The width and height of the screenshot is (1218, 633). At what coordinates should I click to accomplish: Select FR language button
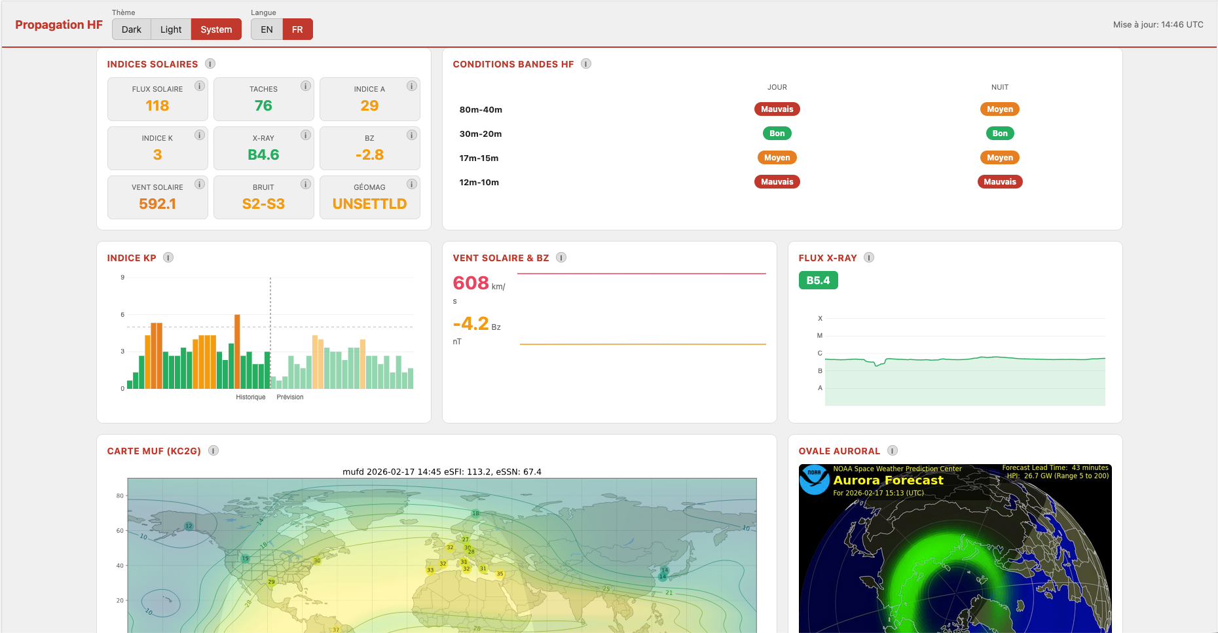pos(297,29)
